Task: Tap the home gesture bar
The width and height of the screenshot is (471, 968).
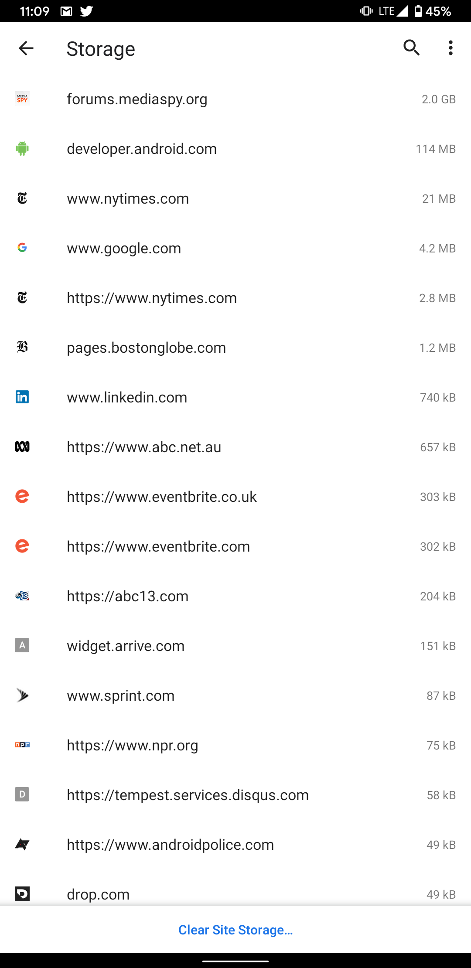Action: coord(235,961)
